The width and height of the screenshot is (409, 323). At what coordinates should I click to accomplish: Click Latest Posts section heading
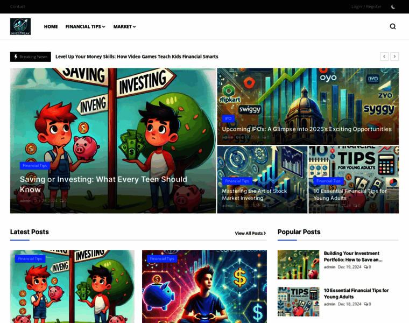pyautogui.click(x=30, y=232)
